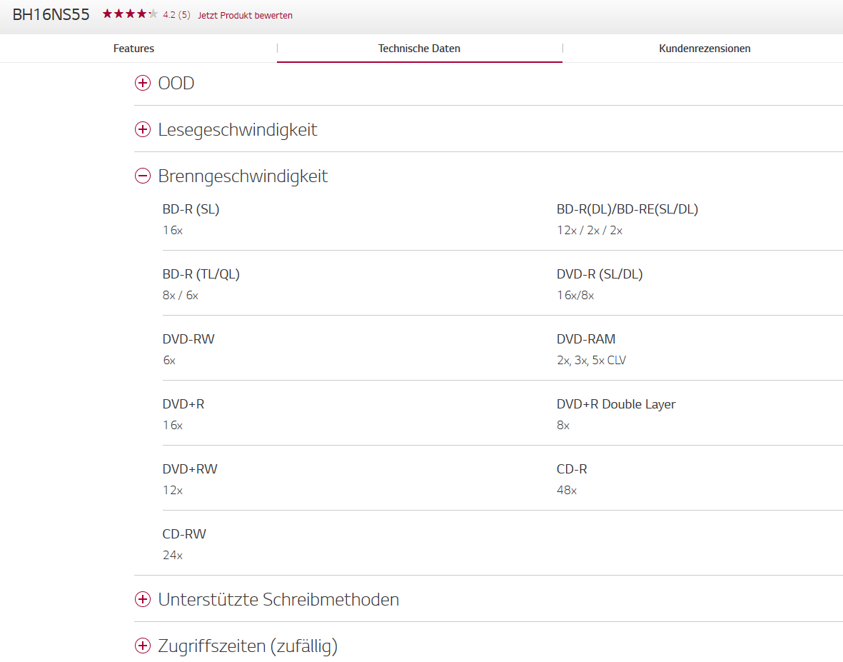Click the BD-R(DL)/BD-RE(SL/DL) label

click(x=627, y=209)
